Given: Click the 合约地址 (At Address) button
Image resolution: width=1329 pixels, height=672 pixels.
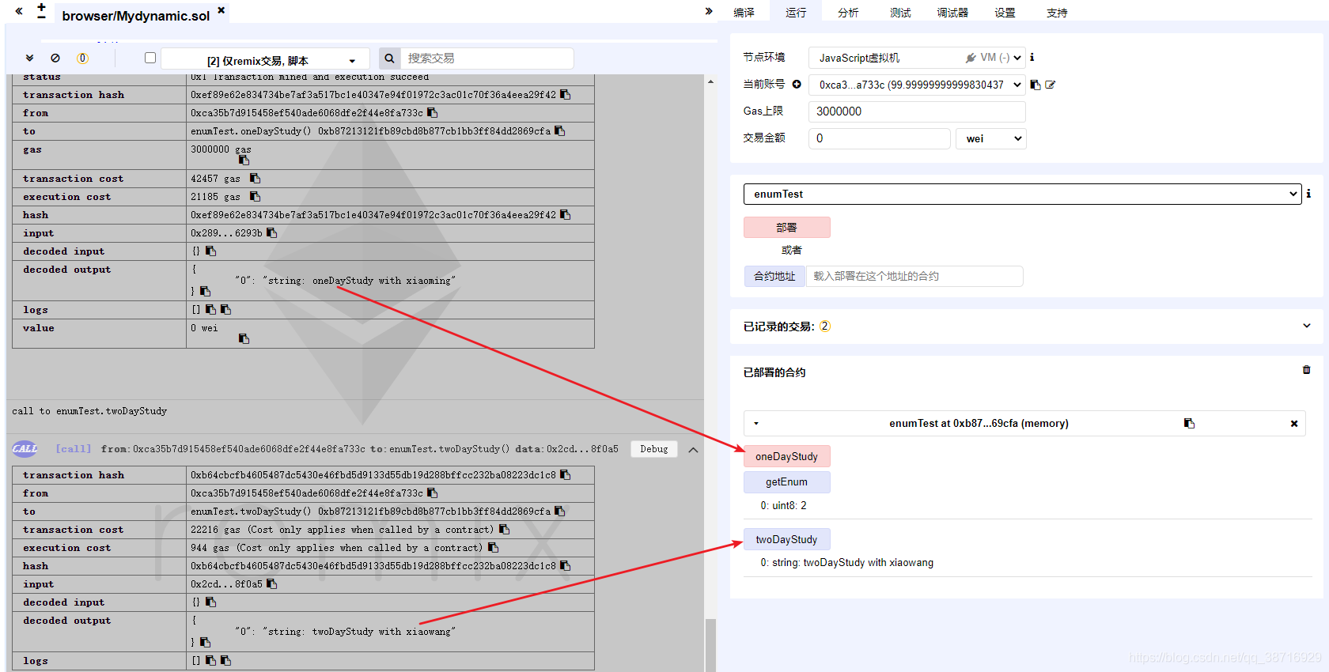Looking at the screenshot, I should pyautogui.click(x=774, y=276).
